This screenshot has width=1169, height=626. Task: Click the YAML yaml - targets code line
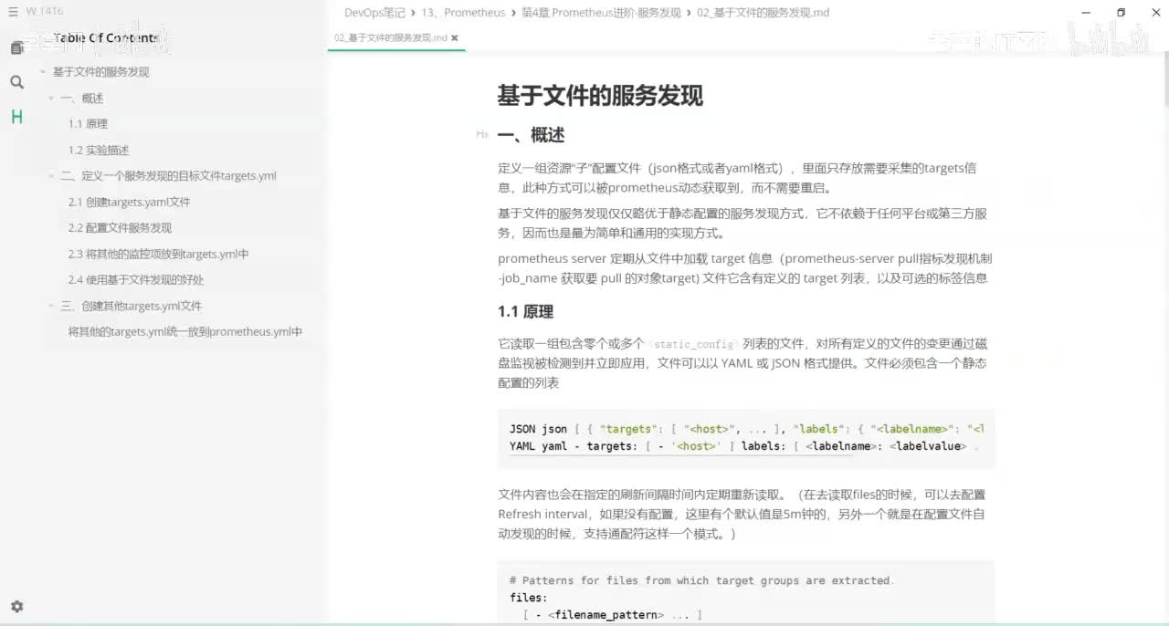743,446
